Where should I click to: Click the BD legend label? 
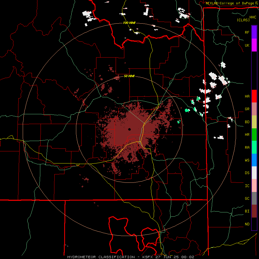click(x=247, y=122)
